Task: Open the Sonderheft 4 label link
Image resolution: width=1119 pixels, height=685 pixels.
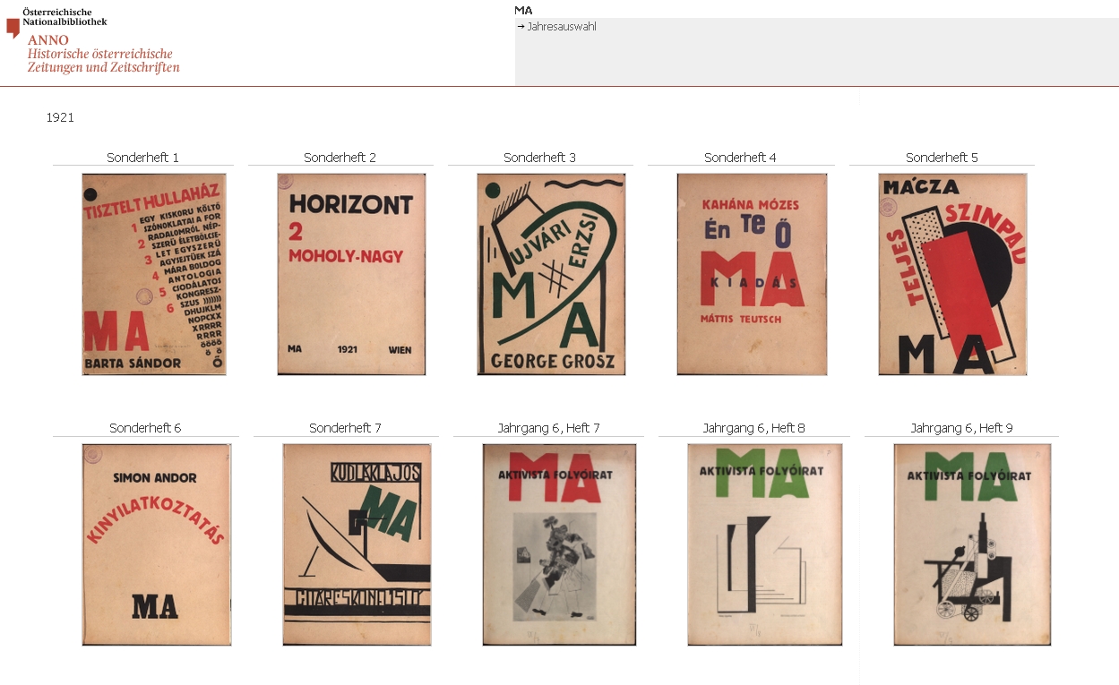Action: pos(740,158)
